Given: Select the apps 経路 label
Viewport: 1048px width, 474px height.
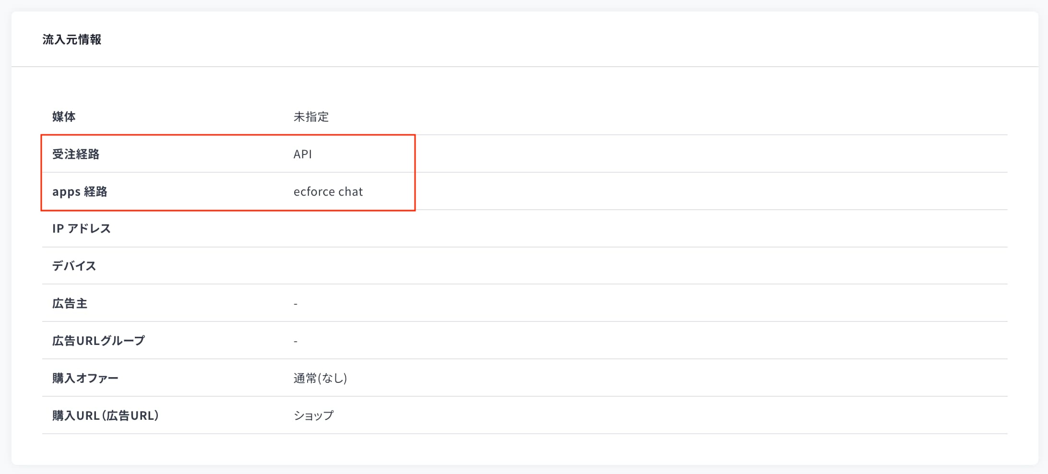Looking at the screenshot, I should (x=80, y=191).
